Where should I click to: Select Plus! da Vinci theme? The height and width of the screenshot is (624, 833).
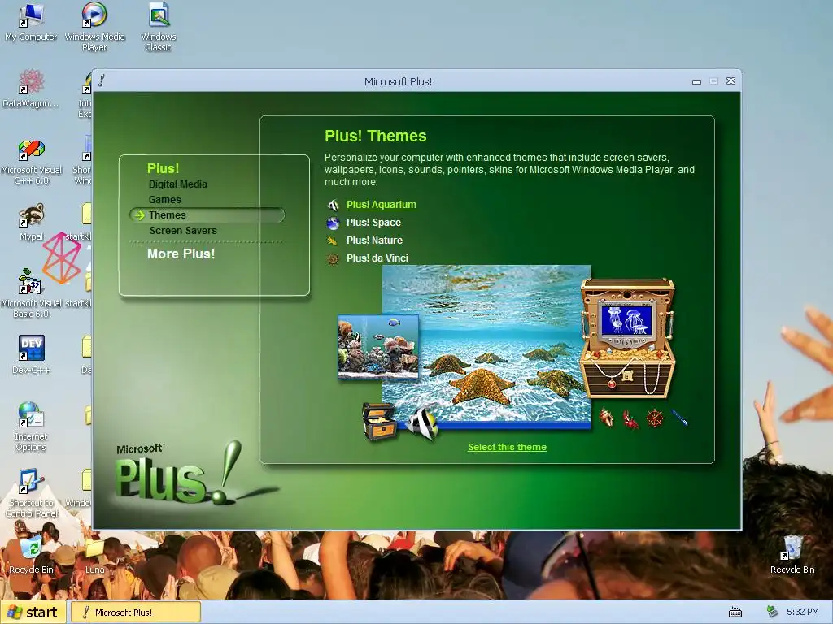tap(377, 258)
